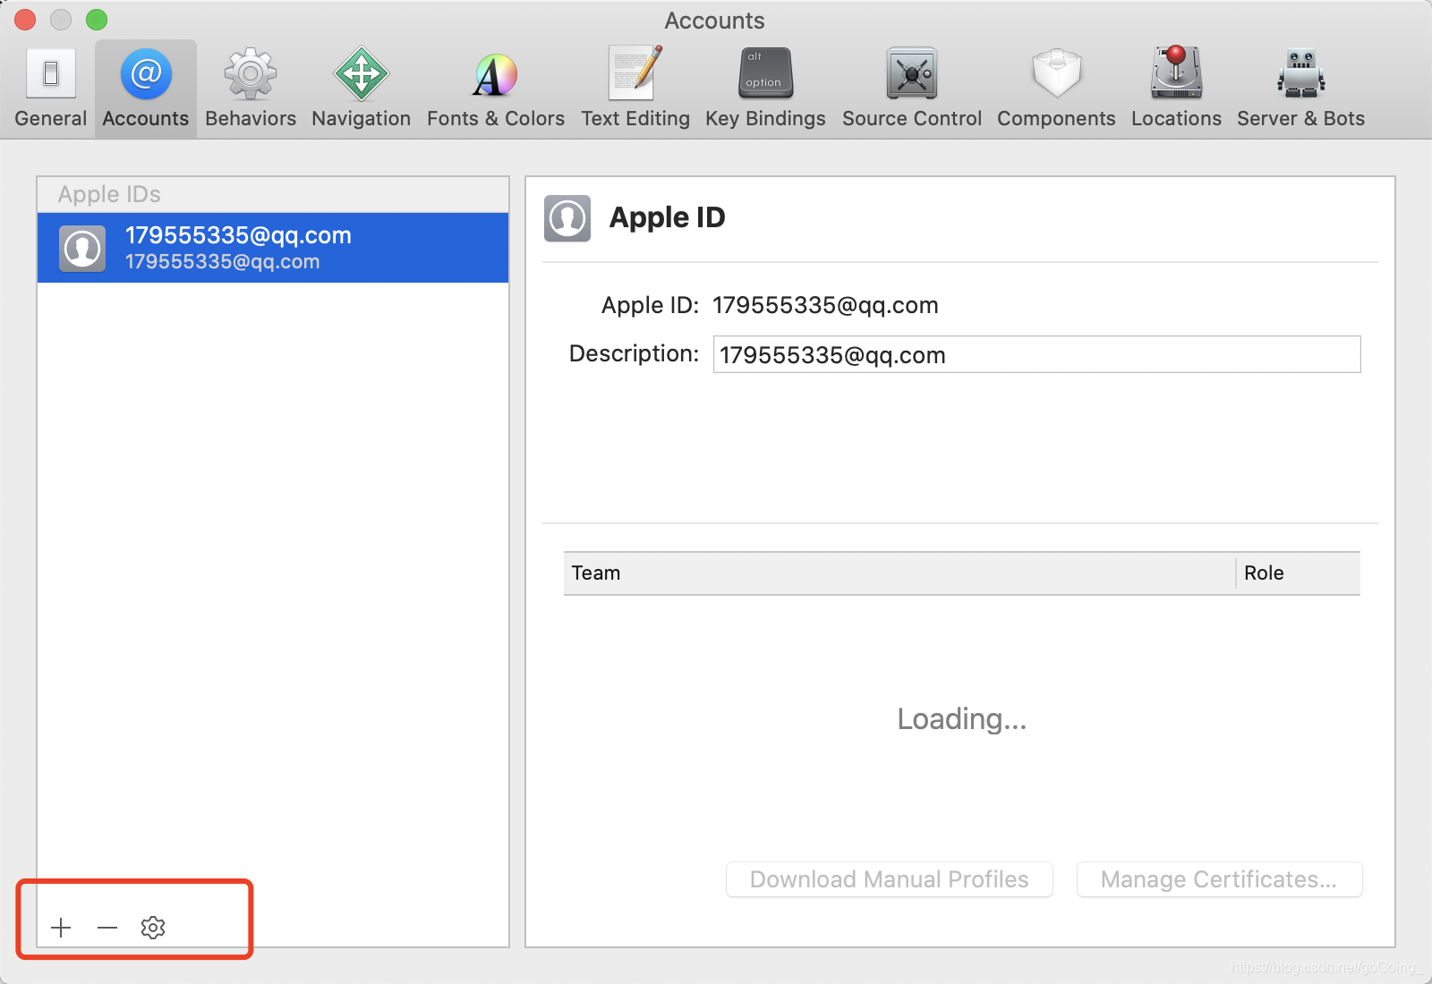This screenshot has height=984, width=1432.
Task: Select the Accounts preferences icon
Action: (x=146, y=89)
